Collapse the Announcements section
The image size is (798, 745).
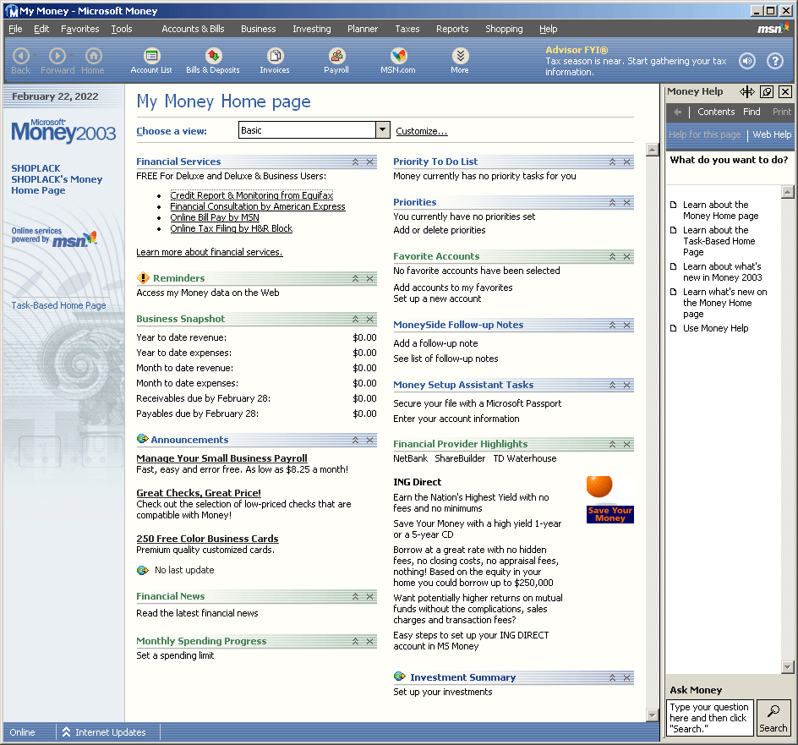click(x=356, y=440)
